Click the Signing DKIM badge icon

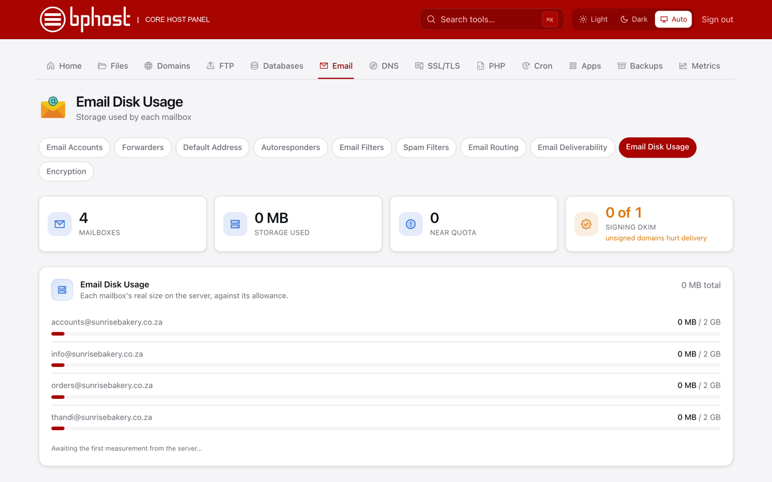(586, 224)
